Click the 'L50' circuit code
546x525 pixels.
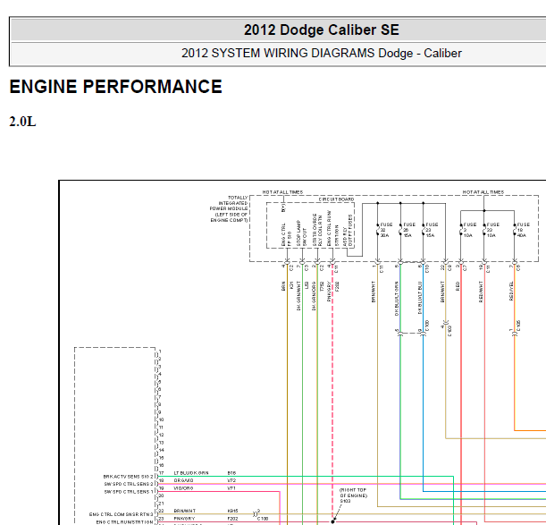point(307,284)
